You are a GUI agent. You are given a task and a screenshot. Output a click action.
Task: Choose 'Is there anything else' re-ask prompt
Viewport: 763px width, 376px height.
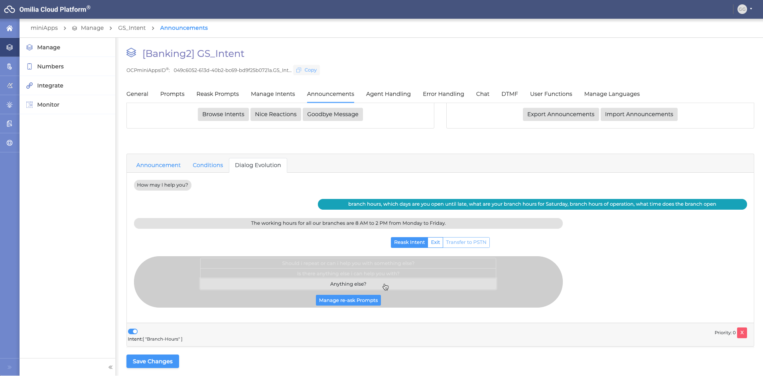click(348, 274)
